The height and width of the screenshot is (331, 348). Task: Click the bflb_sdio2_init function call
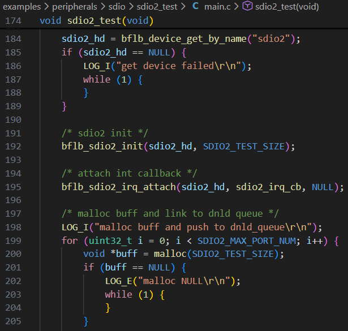(102, 146)
